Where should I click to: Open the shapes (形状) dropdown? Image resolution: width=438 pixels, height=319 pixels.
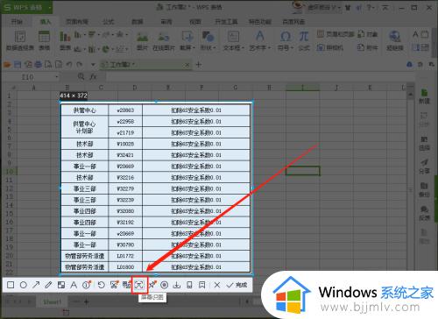[x=208, y=41]
